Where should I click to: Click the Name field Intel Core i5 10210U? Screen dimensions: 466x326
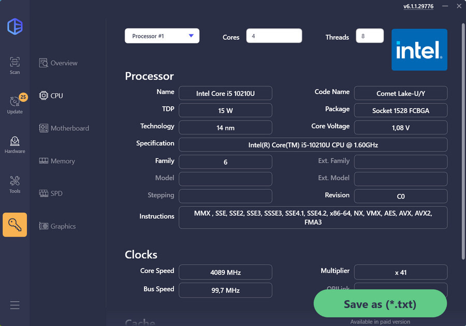pyautogui.click(x=225, y=93)
